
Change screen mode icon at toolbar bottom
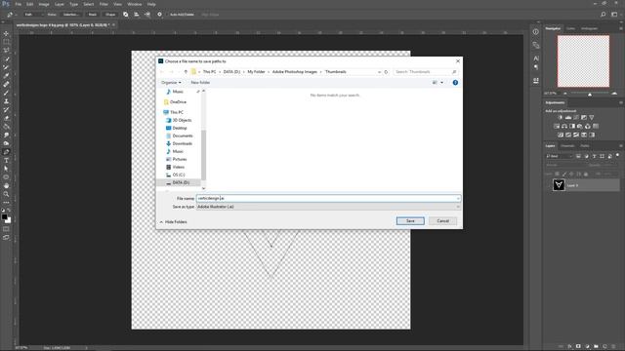[x=6, y=238]
